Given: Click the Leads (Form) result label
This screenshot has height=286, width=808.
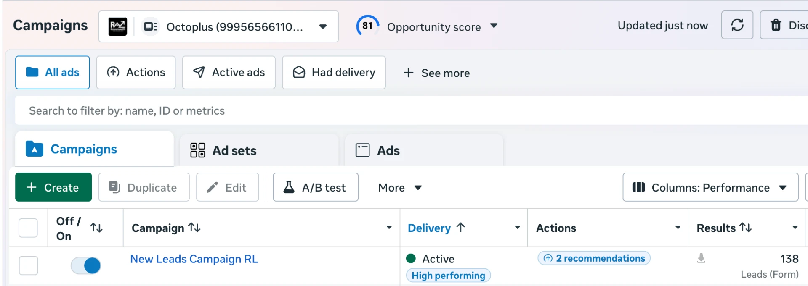Looking at the screenshot, I should 770,274.
